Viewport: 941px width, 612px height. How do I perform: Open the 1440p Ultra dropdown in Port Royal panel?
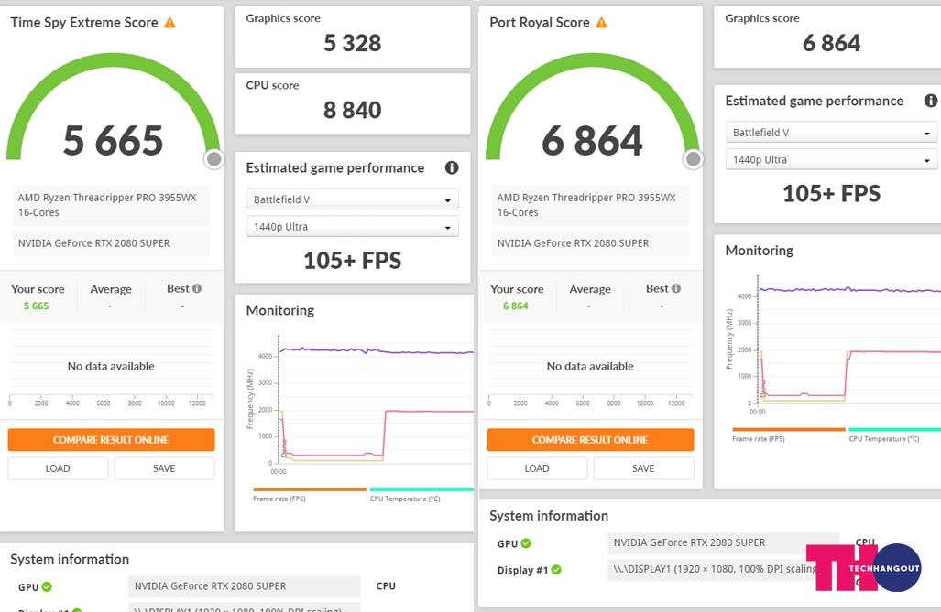coord(831,160)
